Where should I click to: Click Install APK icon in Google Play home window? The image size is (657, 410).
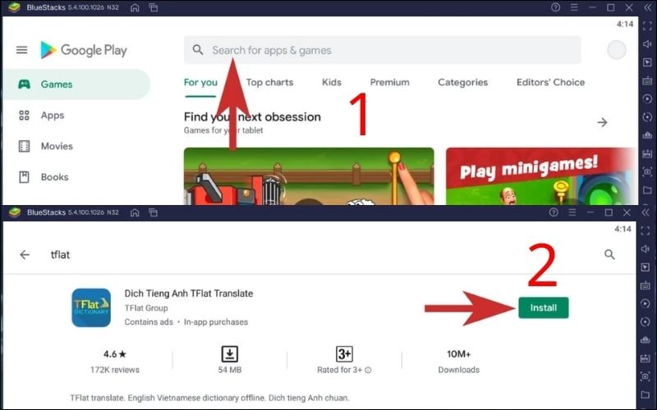click(647, 153)
